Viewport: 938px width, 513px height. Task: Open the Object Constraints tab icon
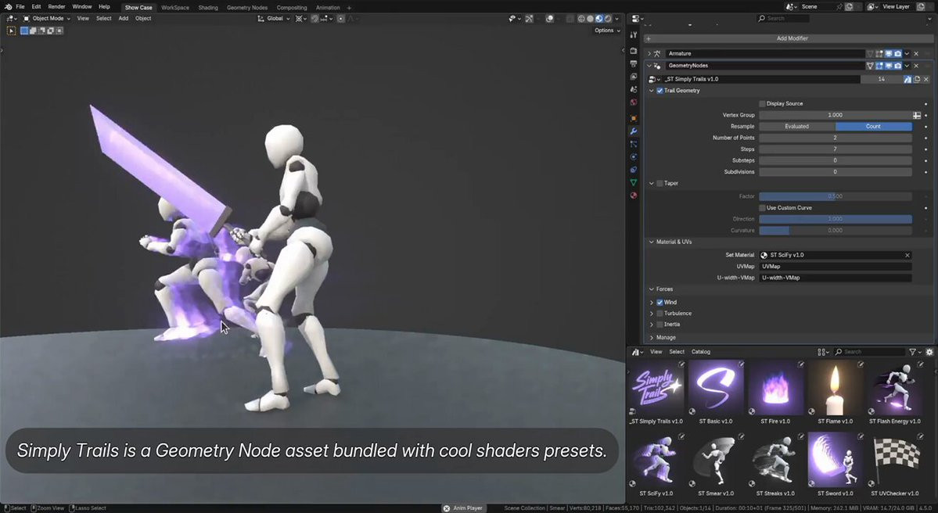pos(634,170)
